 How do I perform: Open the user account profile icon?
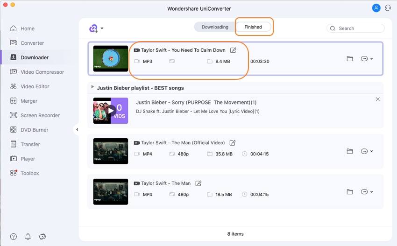click(376, 8)
